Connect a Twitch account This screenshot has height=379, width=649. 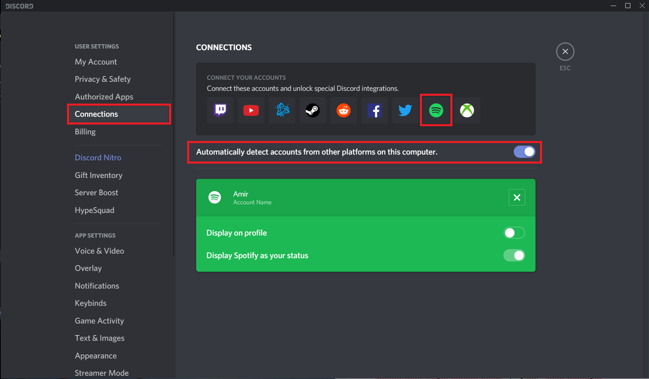[x=220, y=110]
